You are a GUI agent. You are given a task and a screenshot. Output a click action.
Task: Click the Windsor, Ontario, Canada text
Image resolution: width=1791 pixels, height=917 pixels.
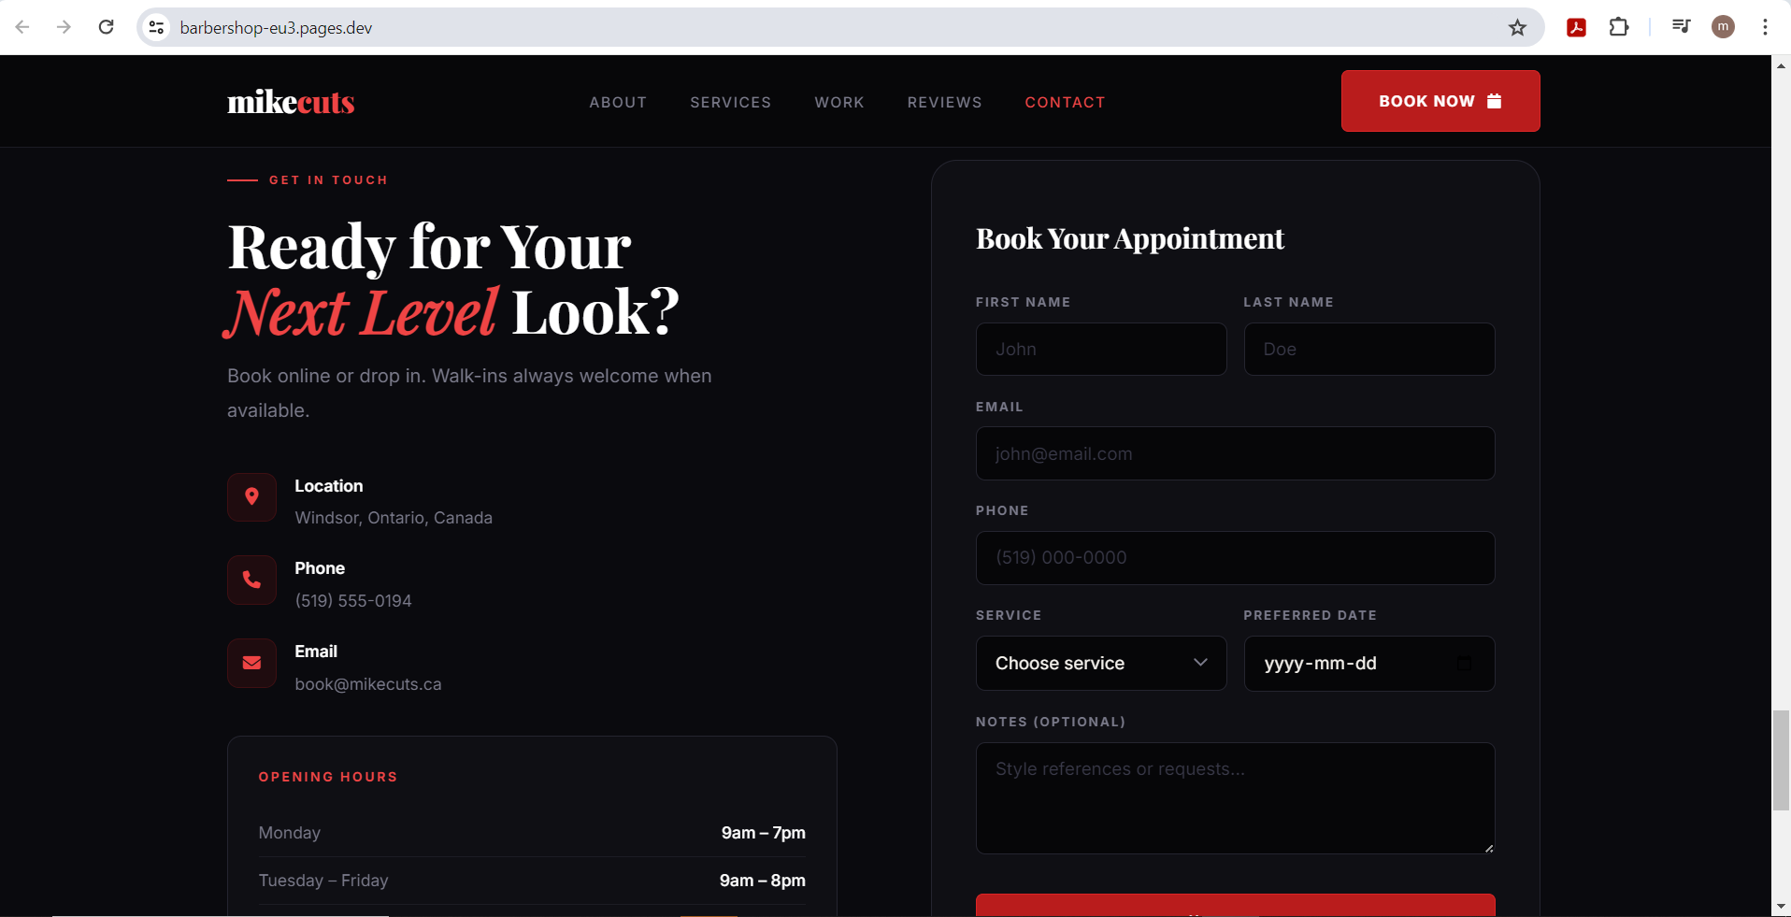pos(394,518)
